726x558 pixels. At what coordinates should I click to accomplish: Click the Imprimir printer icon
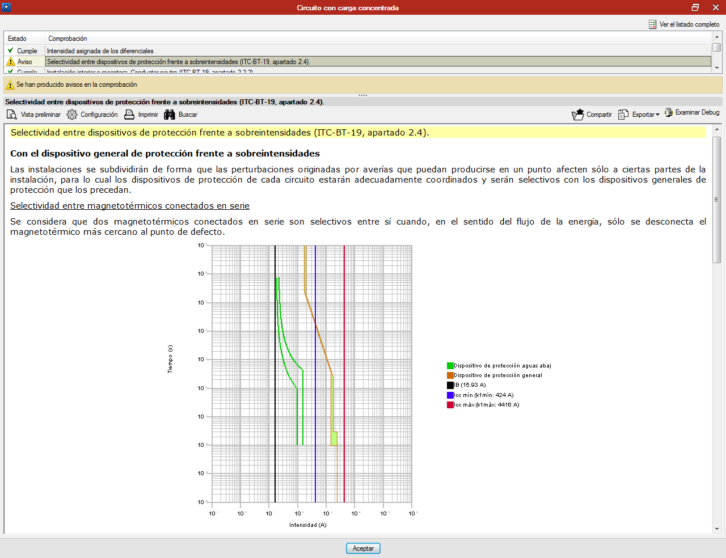point(129,115)
